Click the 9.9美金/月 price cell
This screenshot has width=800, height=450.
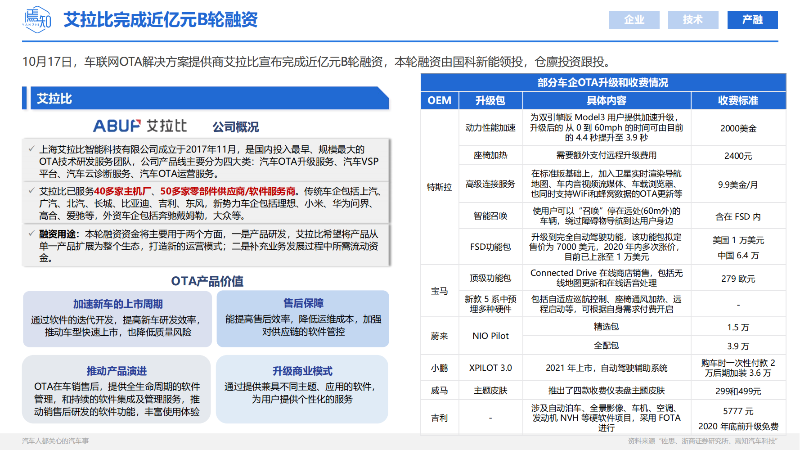pos(738,184)
